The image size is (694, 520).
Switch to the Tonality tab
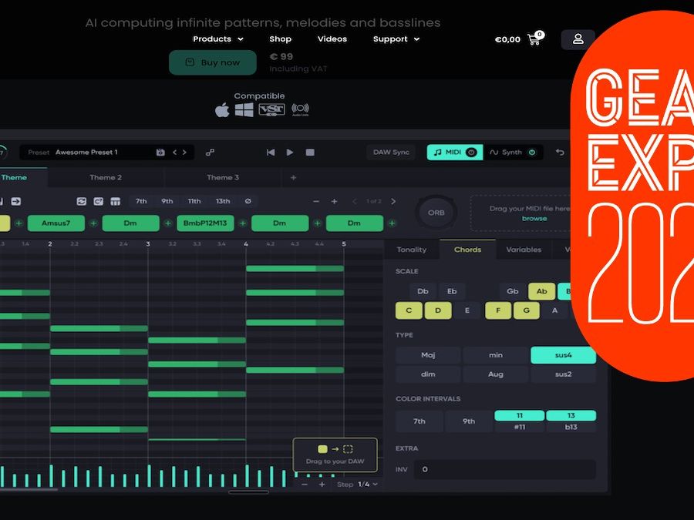pyautogui.click(x=412, y=250)
